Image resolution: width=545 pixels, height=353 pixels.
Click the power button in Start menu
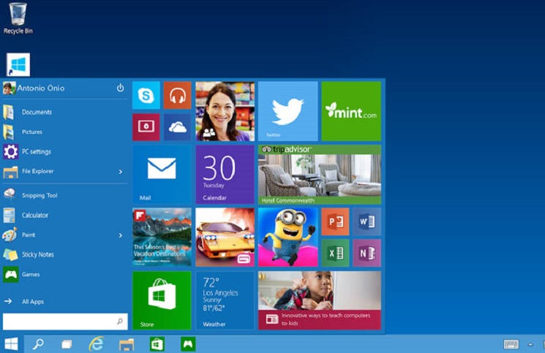pyautogui.click(x=120, y=88)
